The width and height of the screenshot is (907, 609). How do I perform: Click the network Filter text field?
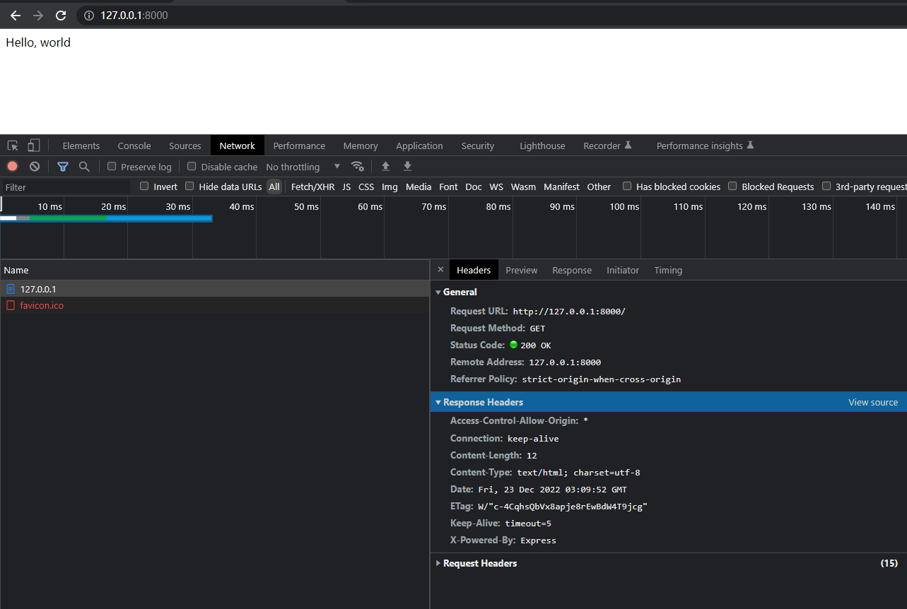(66, 187)
